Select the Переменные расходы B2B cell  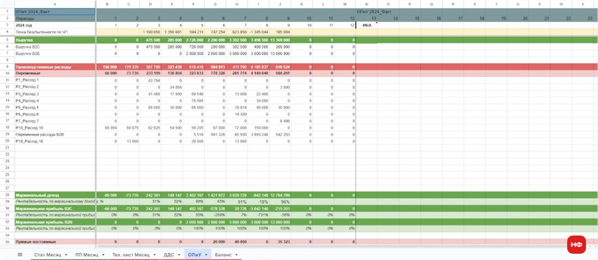54,134
